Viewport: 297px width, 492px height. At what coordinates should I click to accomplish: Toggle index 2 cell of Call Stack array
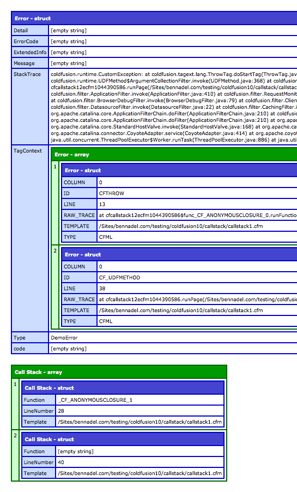(15, 455)
